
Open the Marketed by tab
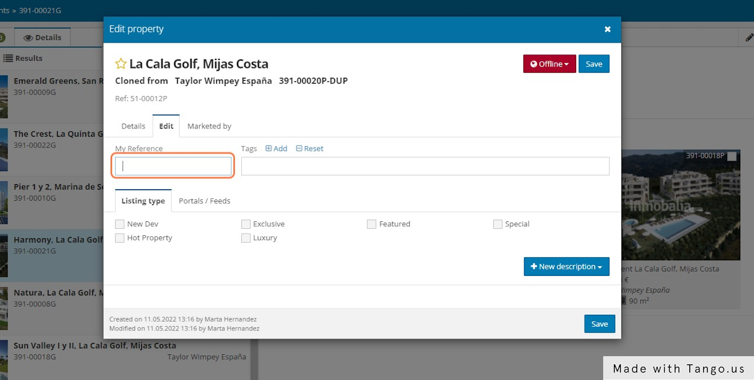(x=209, y=126)
